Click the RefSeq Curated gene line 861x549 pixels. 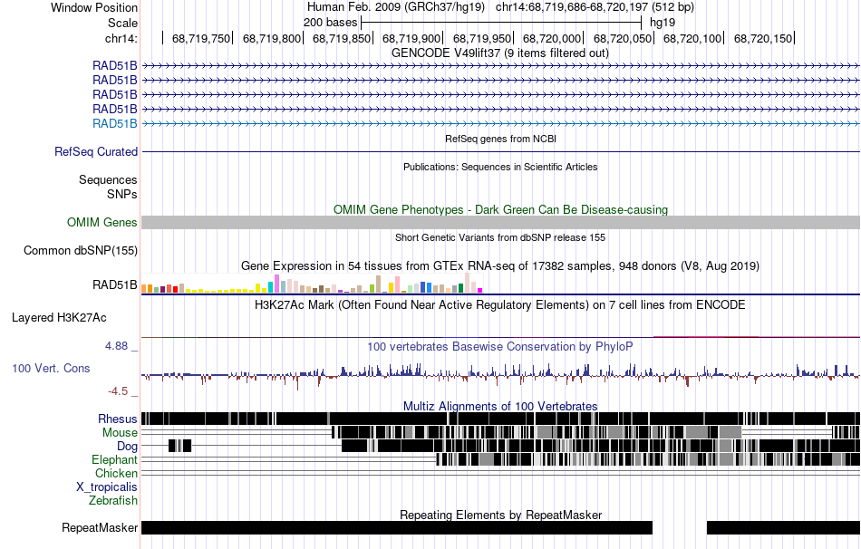tap(501, 151)
